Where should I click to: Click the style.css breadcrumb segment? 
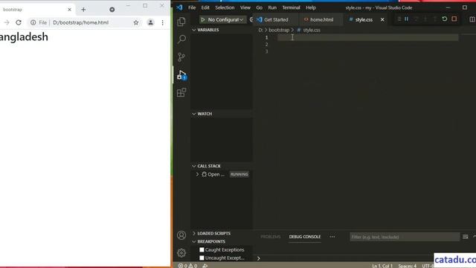[312, 30]
